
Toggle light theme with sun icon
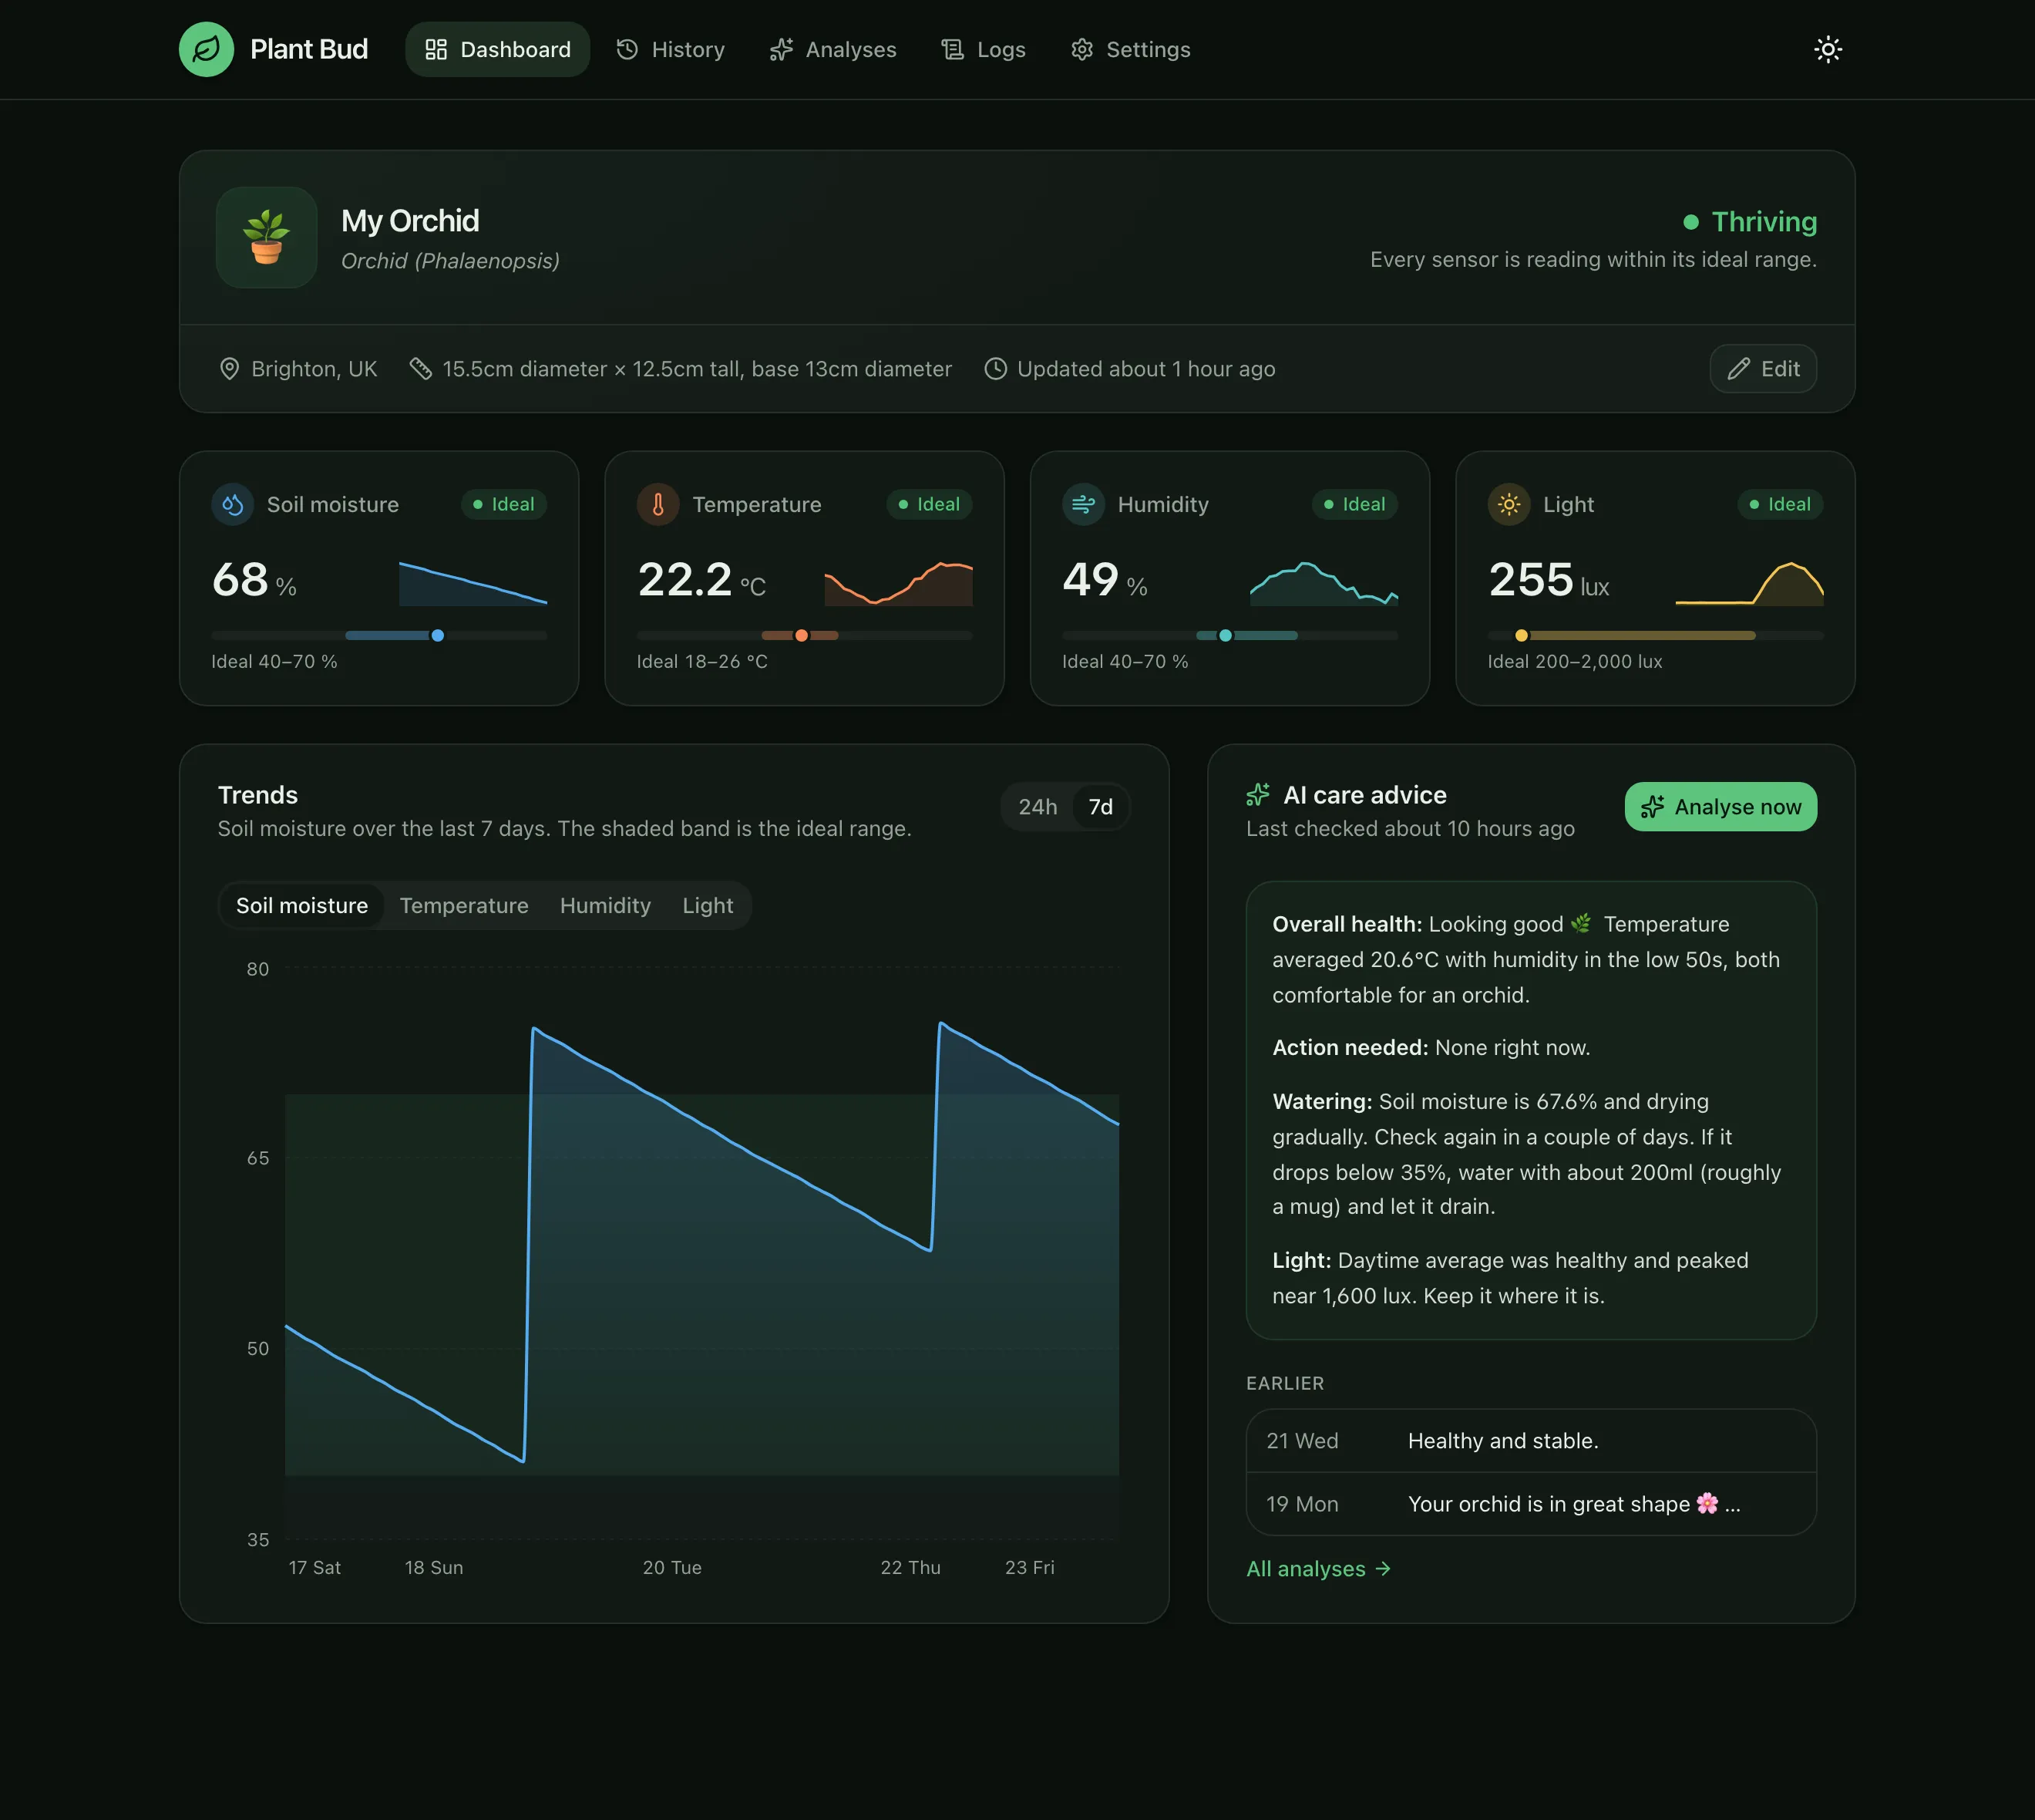click(1827, 49)
